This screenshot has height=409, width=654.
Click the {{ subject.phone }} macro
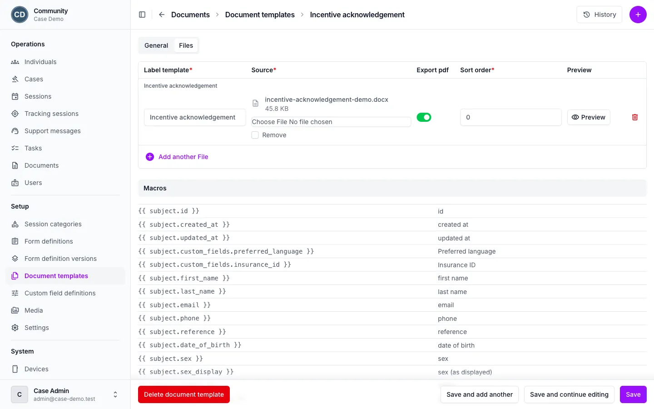[174, 318]
